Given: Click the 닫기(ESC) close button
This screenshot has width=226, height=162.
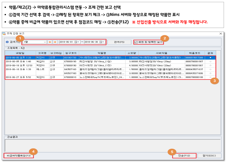Looking at the screenshot, I should click(x=209, y=155).
